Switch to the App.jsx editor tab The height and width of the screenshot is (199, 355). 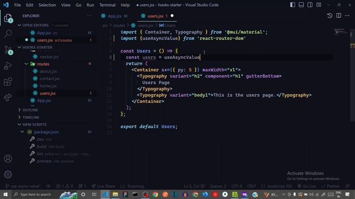[114, 16]
